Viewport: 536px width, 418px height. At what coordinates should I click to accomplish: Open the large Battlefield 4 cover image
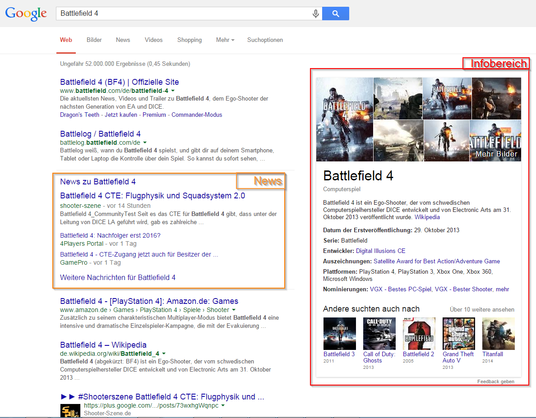pyautogui.click(x=345, y=119)
